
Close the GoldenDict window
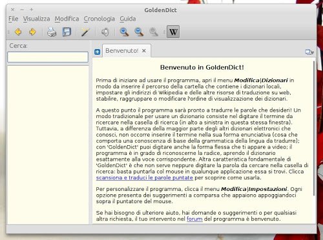click(x=13, y=10)
